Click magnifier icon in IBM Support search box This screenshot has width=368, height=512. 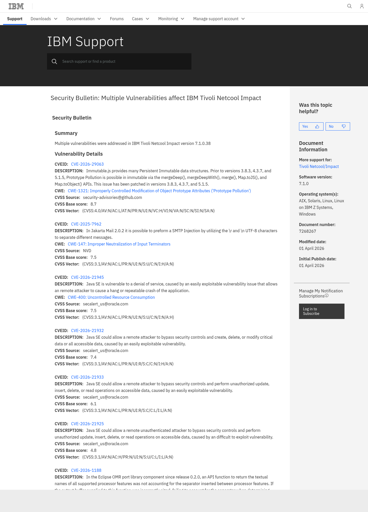pyautogui.click(x=54, y=61)
